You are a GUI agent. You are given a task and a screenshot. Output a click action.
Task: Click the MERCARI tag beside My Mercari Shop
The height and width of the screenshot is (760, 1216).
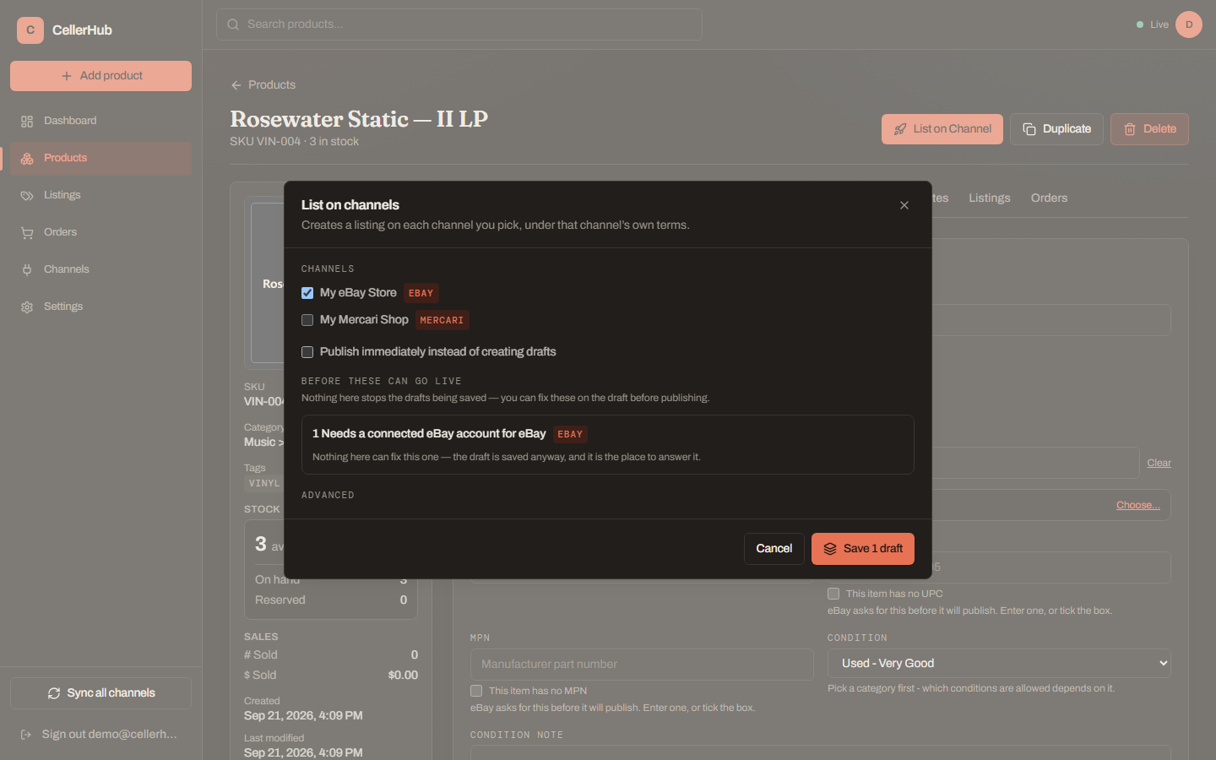(x=442, y=320)
